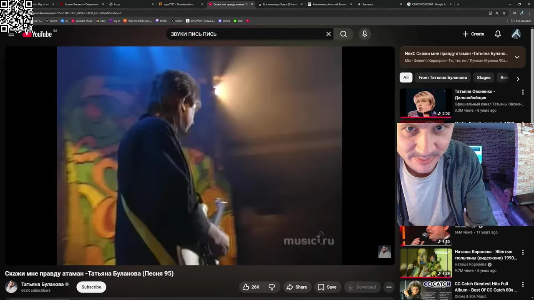Open options for CC Catch Greatest Hits
The width and height of the screenshot is (534, 300).
tap(523, 285)
